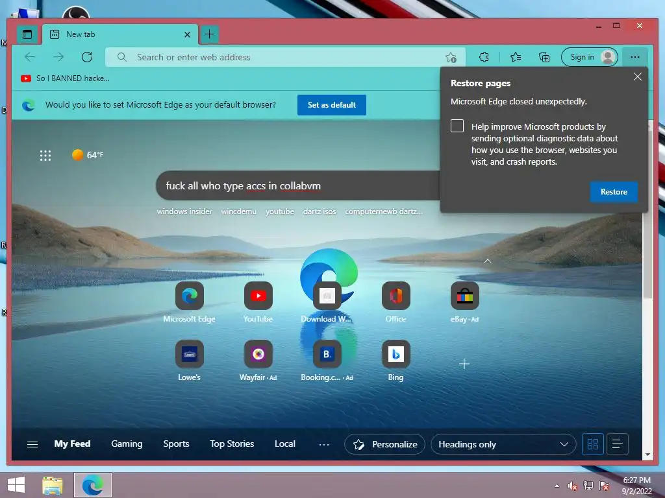
Task: Click the muted volume tray icon
Action: point(573,486)
